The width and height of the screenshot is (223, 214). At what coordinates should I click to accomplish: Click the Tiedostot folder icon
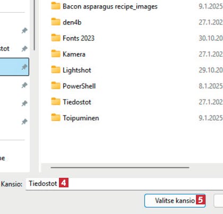tap(56, 102)
